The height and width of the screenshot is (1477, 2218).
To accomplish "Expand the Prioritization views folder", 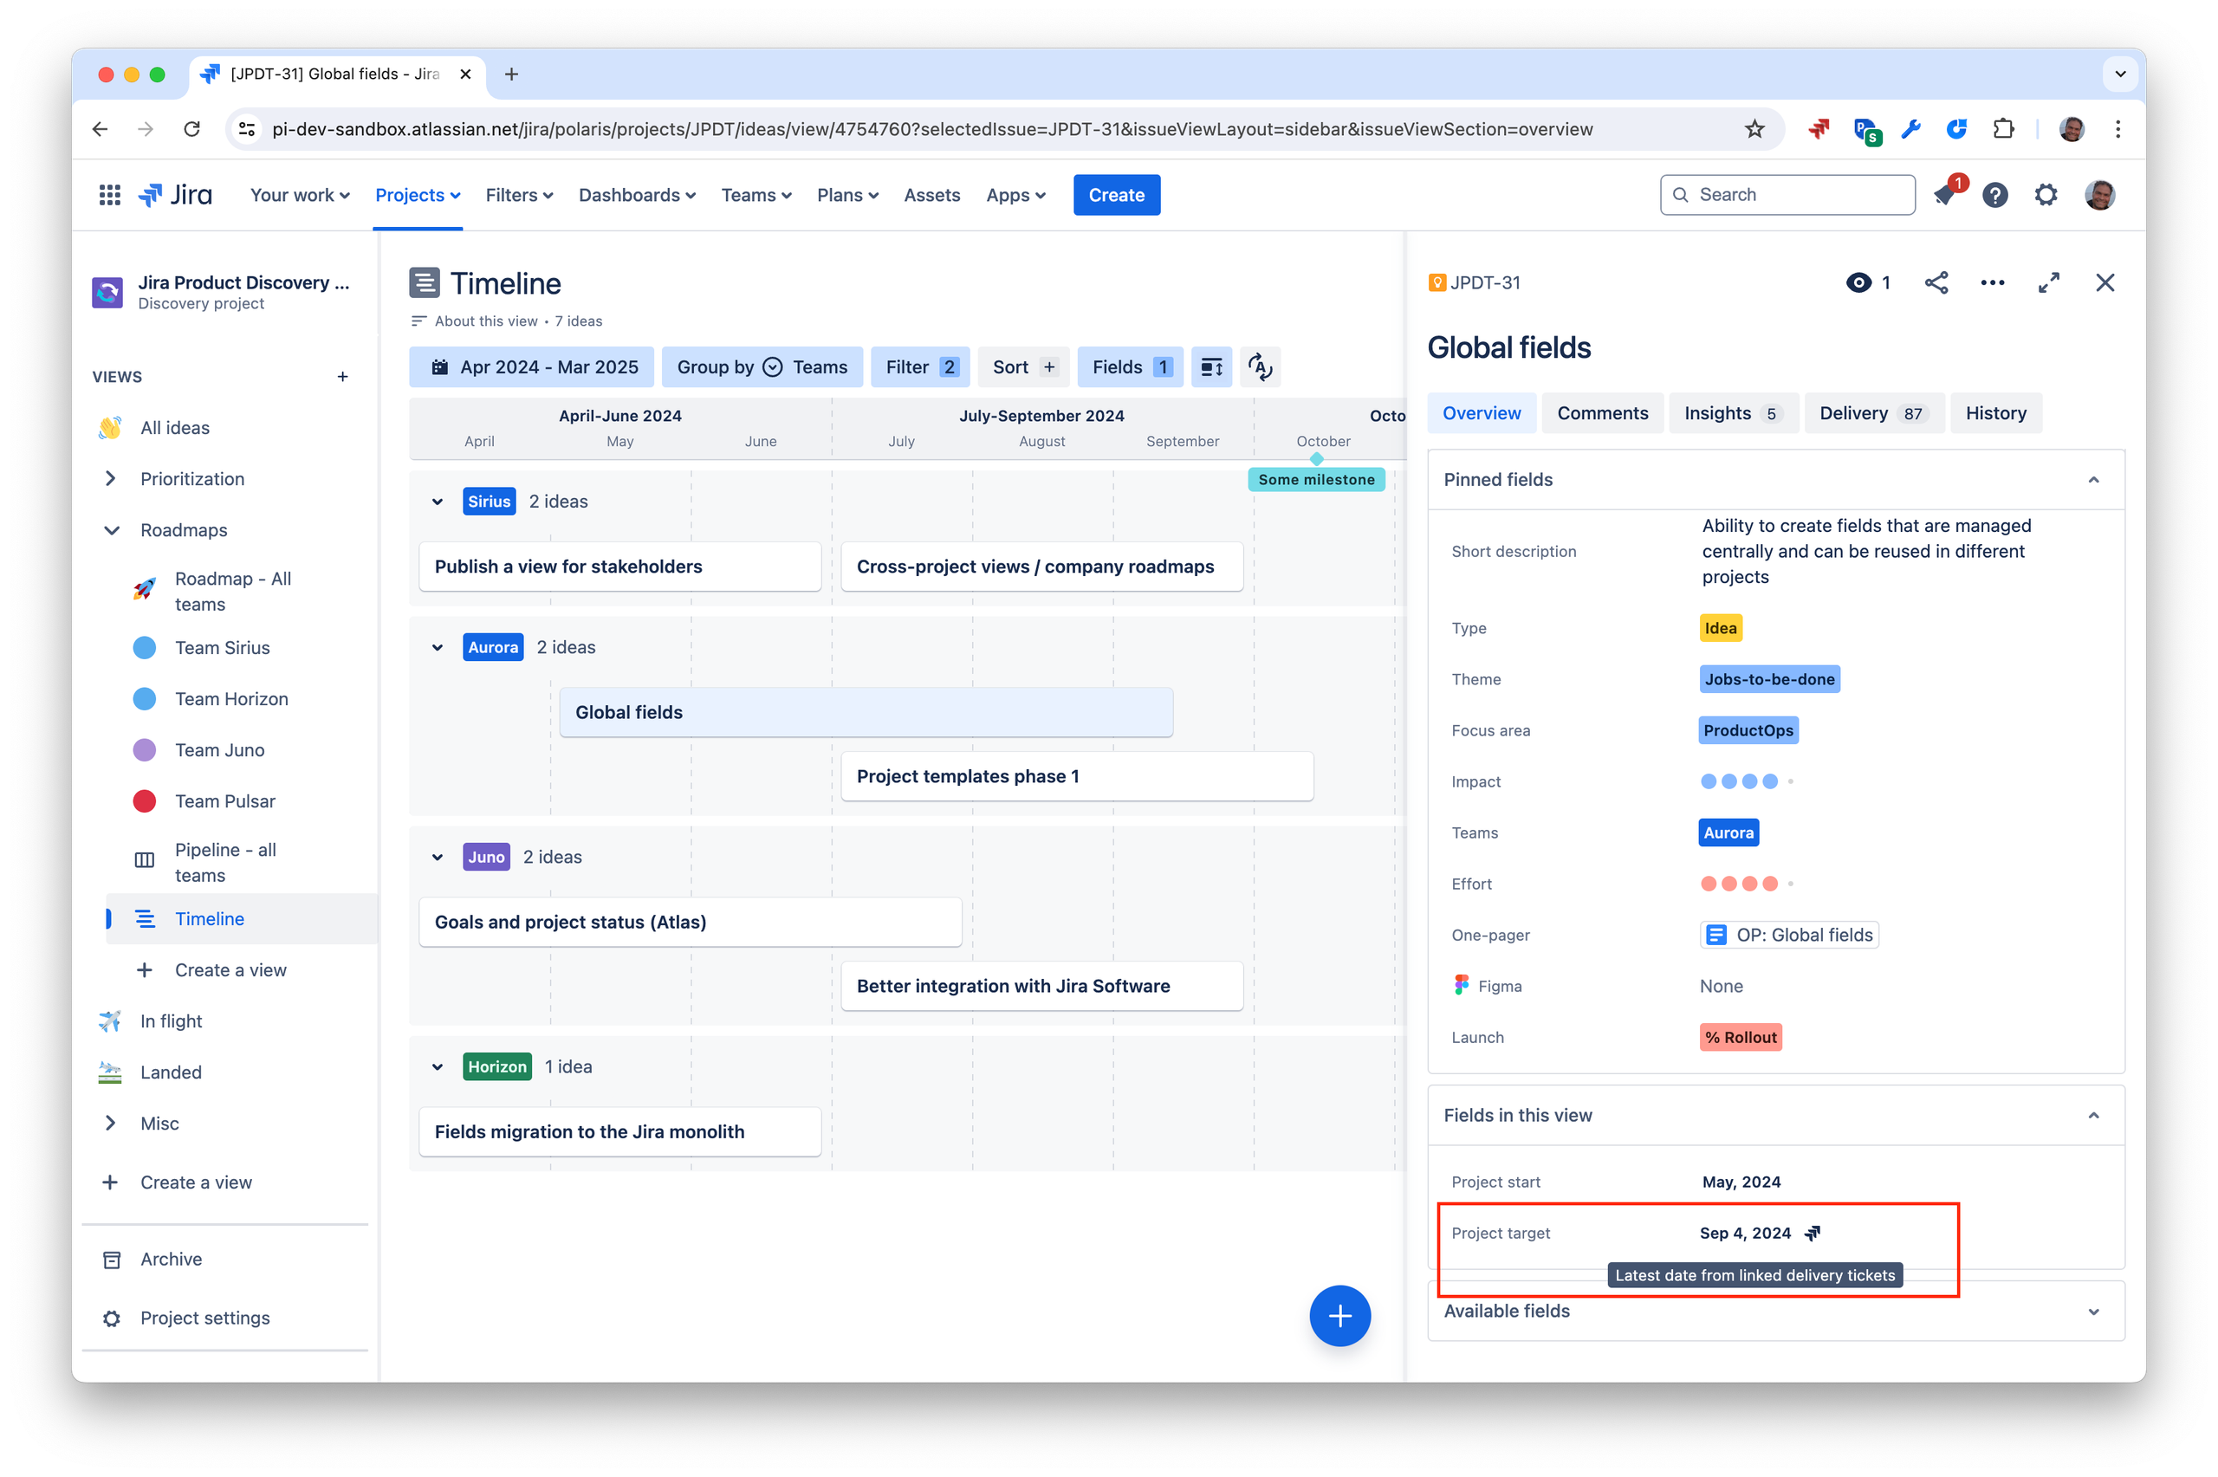I will click(x=111, y=478).
